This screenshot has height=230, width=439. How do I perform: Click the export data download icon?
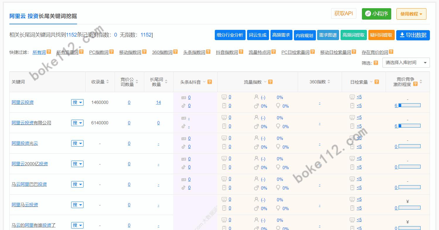tap(402, 35)
